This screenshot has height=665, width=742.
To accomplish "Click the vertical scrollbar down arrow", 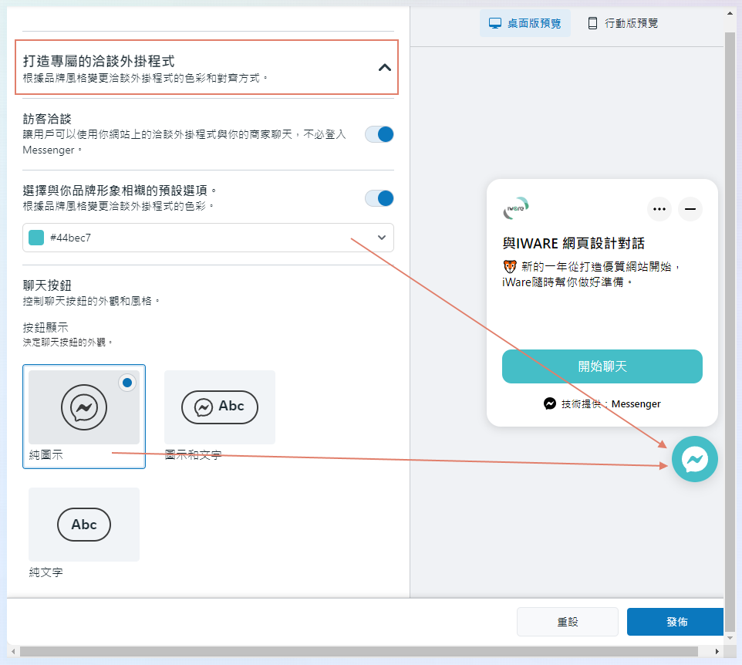I will click(x=730, y=638).
